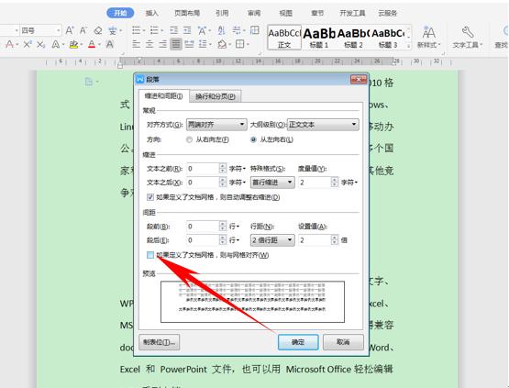The width and height of the screenshot is (509, 388).
Task: Apply the 标题 1 style
Action: [x=319, y=37]
